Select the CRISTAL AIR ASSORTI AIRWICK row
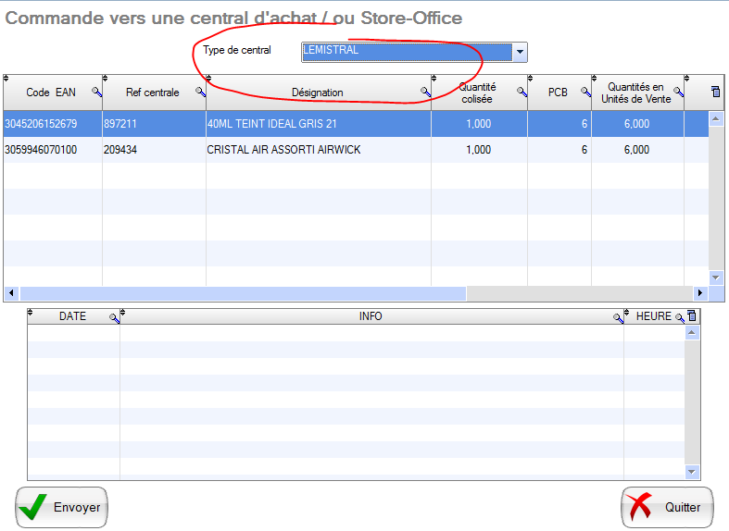This screenshot has width=729, height=531. coord(283,150)
